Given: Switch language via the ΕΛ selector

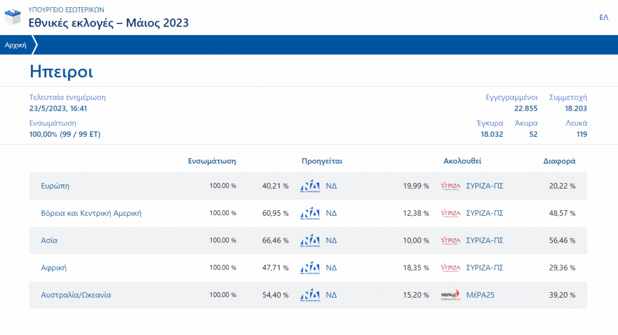Looking at the screenshot, I should pyautogui.click(x=604, y=17).
